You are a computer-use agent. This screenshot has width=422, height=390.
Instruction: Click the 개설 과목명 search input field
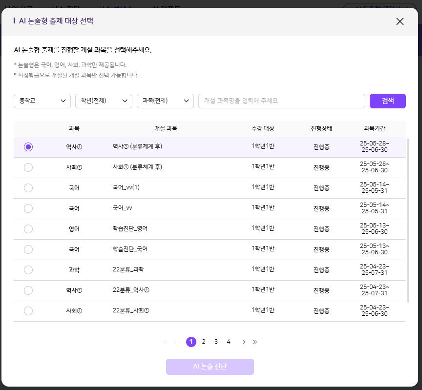[281, 101]
